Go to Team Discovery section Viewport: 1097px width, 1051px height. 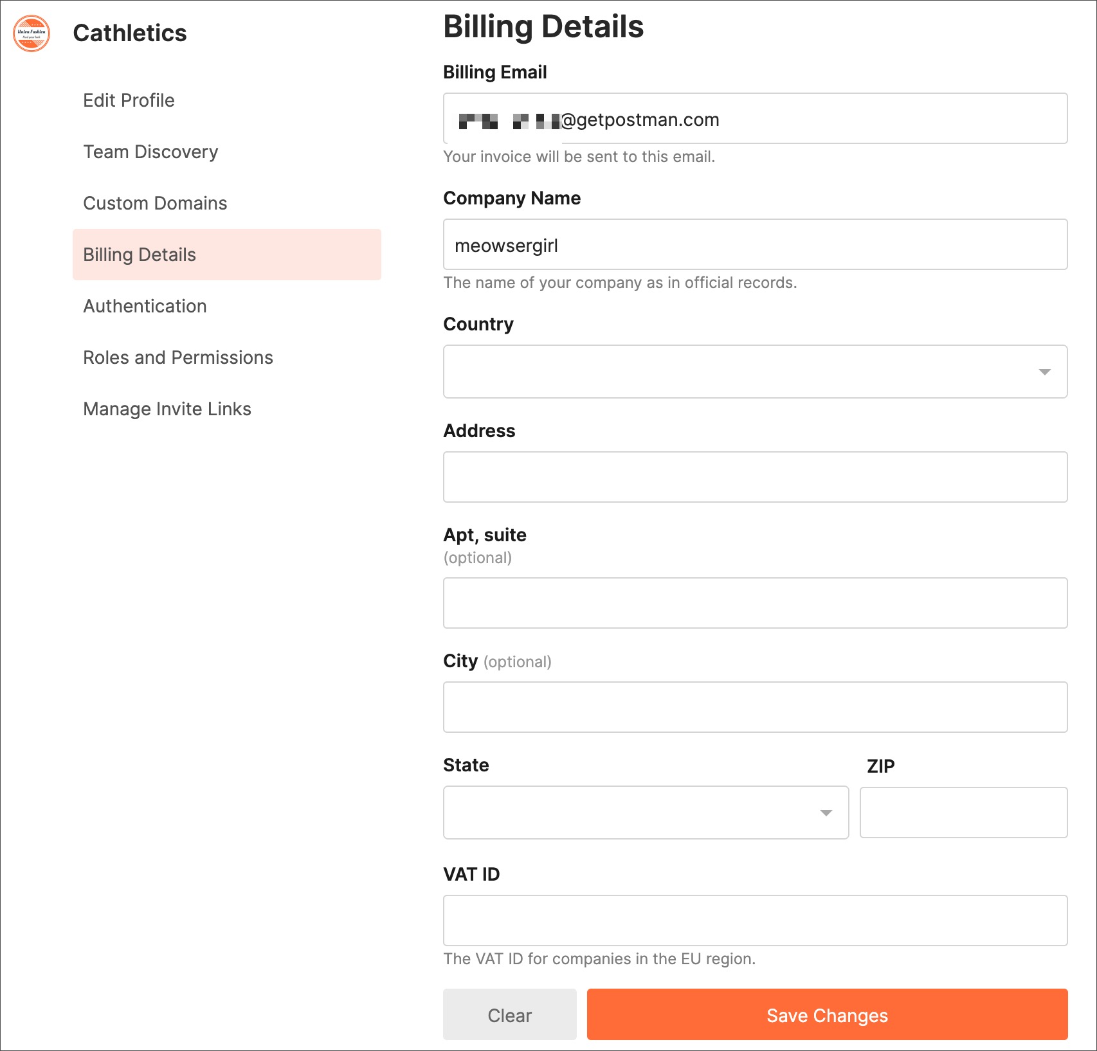click(x=150, y=152)
